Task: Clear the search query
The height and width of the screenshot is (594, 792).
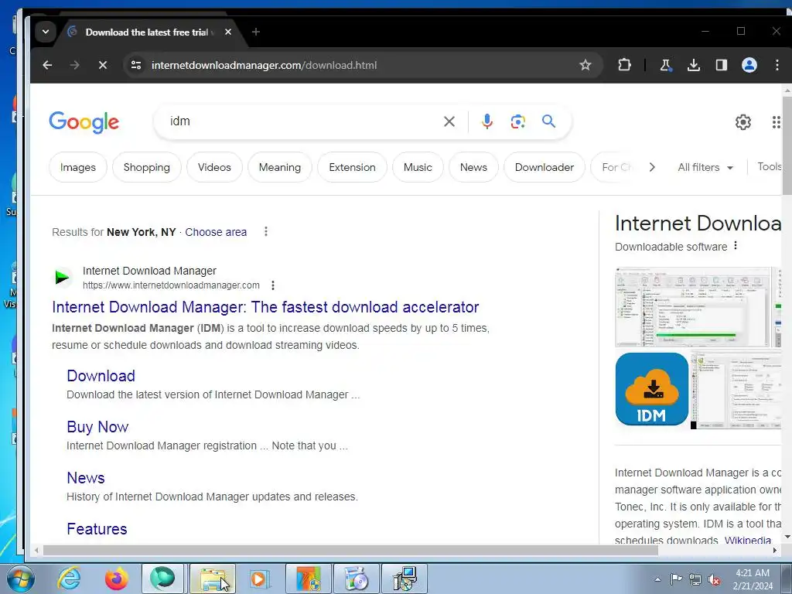Action: 449,121
